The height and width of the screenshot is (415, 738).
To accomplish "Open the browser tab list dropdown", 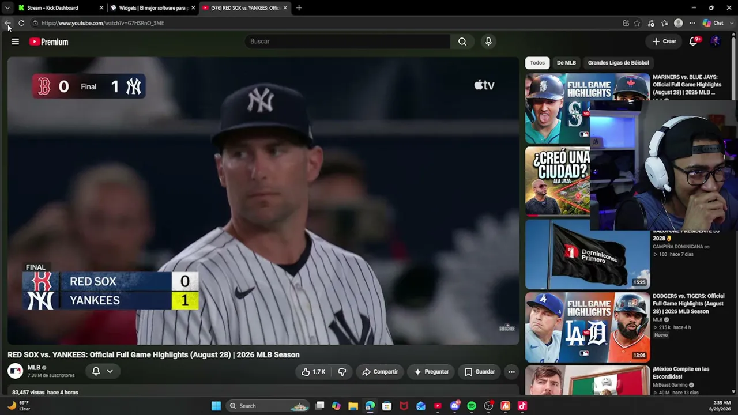I will [x=7, y=8].
